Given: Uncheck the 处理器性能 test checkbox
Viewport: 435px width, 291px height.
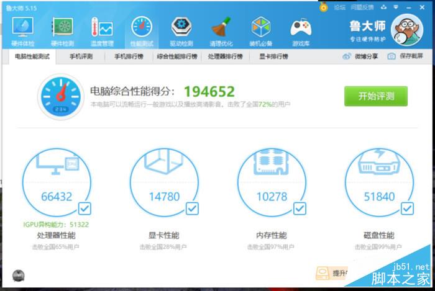Looking at the screenshot, I should click(x=85, y=208).
